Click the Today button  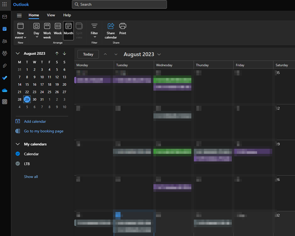click(88, 54)
